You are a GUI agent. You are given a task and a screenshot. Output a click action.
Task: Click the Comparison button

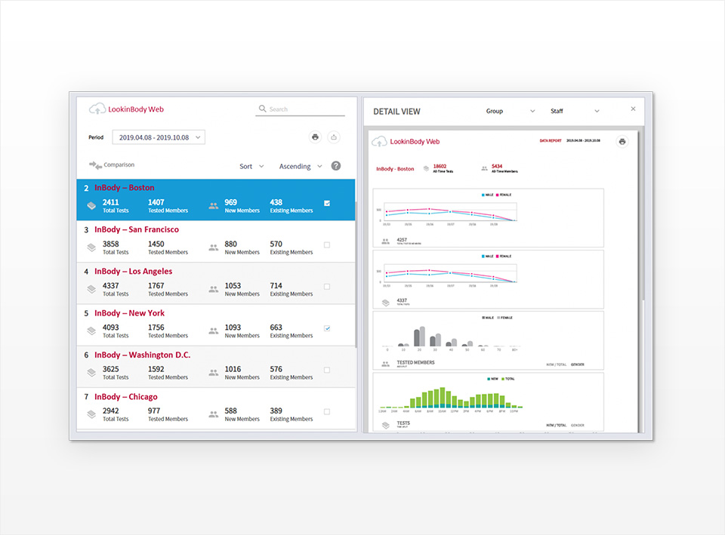[x=112, y=165]
